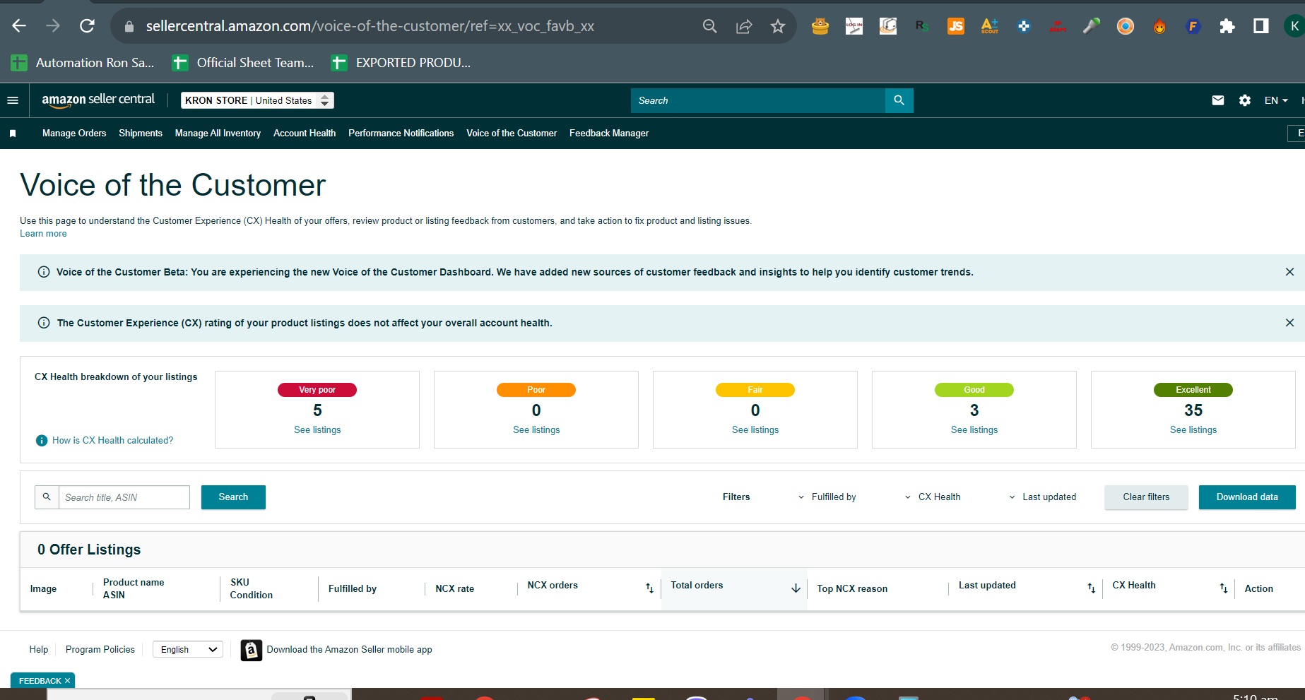Sort listings by Total orders
1305x700 pixels.
(x=796, y=588)
